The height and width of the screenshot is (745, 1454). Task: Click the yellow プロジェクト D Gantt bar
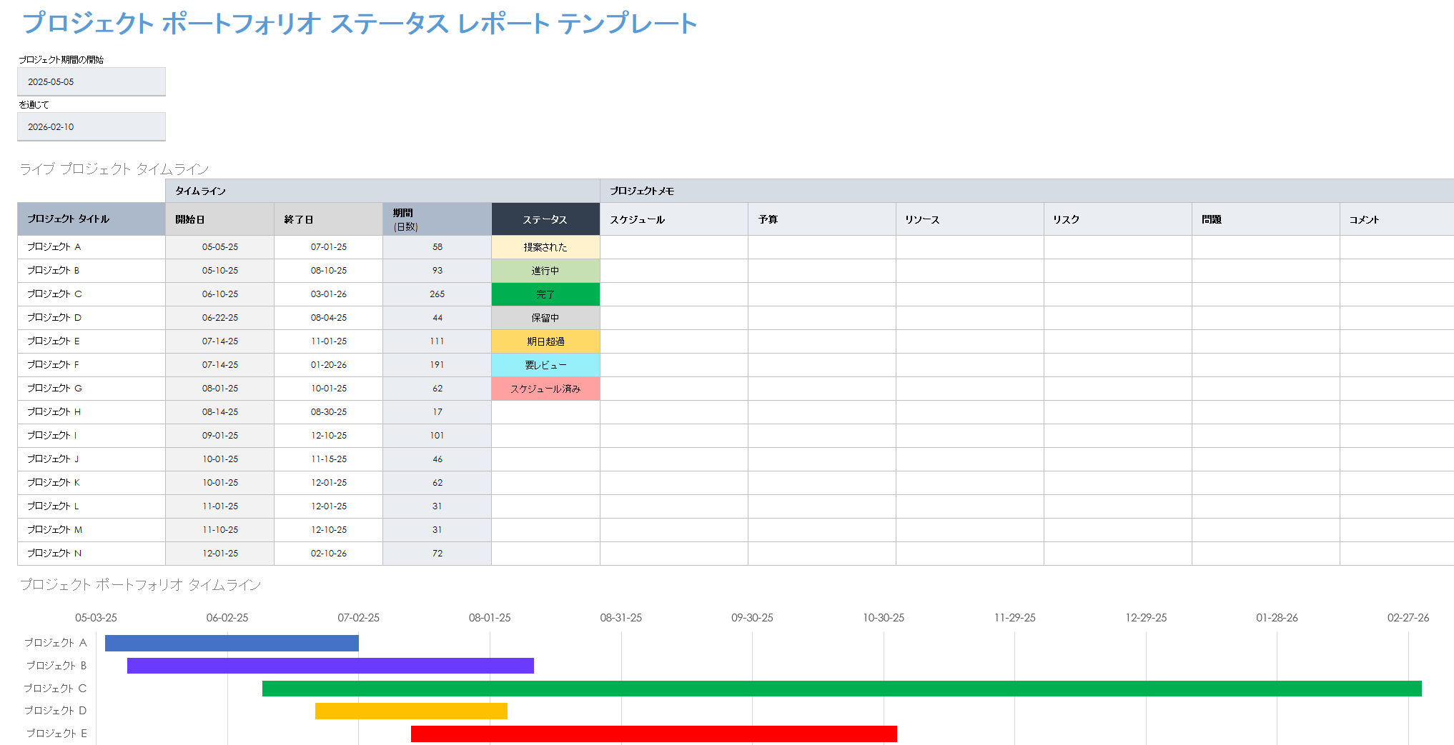point(411,711)
